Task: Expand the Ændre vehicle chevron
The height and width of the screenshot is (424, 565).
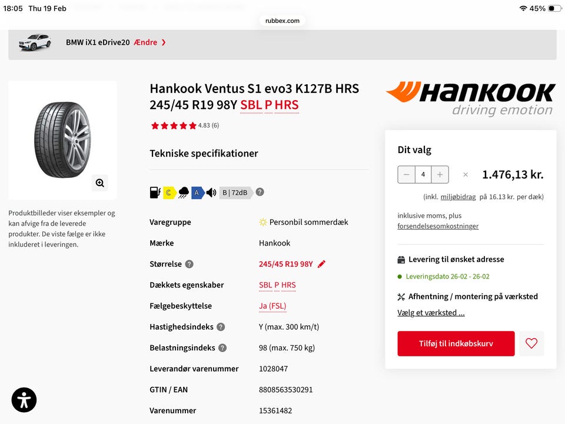Action: 164,42
